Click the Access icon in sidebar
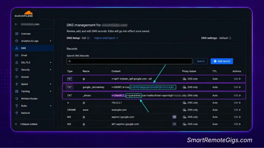The image size is (264, 148). (17, 77)
